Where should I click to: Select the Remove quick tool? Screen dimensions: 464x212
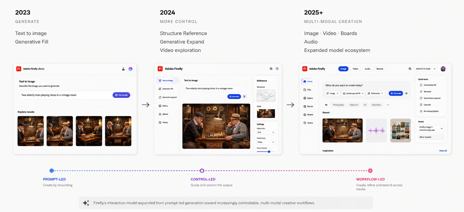tap(426, 91)
